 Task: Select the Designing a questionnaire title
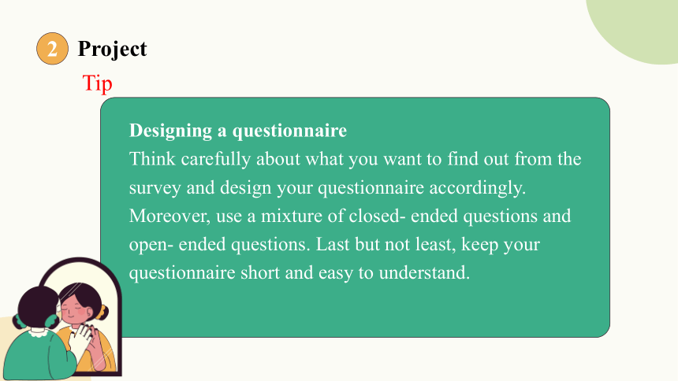point(238,131)
